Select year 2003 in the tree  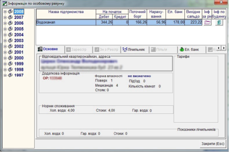point(19,41)
